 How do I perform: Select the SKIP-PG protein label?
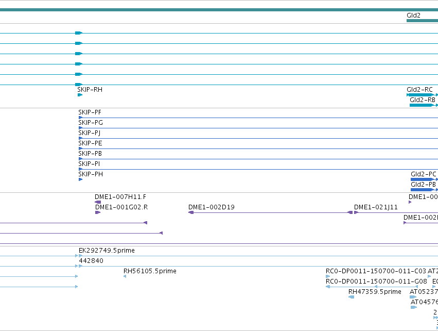(91, 123)
